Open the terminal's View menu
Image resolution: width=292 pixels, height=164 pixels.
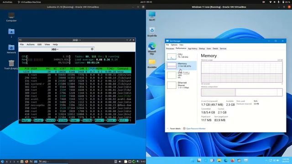[47, 45]
